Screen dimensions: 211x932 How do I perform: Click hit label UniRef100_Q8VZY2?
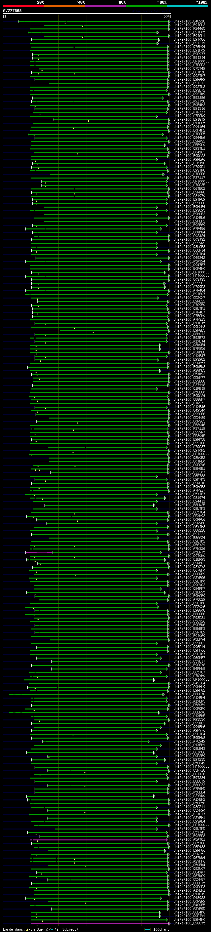(189, 567)
